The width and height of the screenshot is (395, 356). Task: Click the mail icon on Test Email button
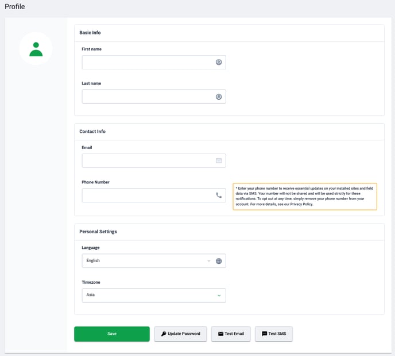[220, 334]
